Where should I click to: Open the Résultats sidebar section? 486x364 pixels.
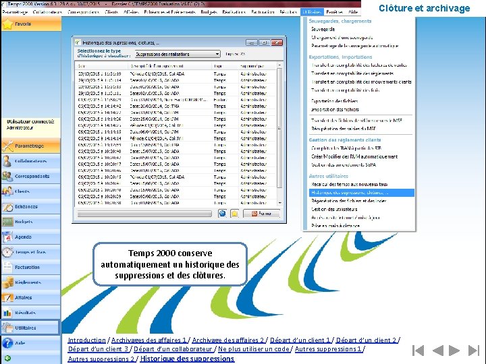[30, 313]
